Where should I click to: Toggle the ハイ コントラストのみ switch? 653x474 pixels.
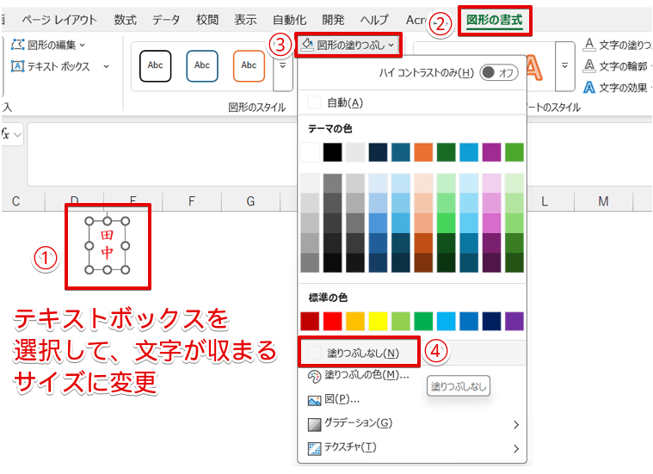tap(498, 73)
